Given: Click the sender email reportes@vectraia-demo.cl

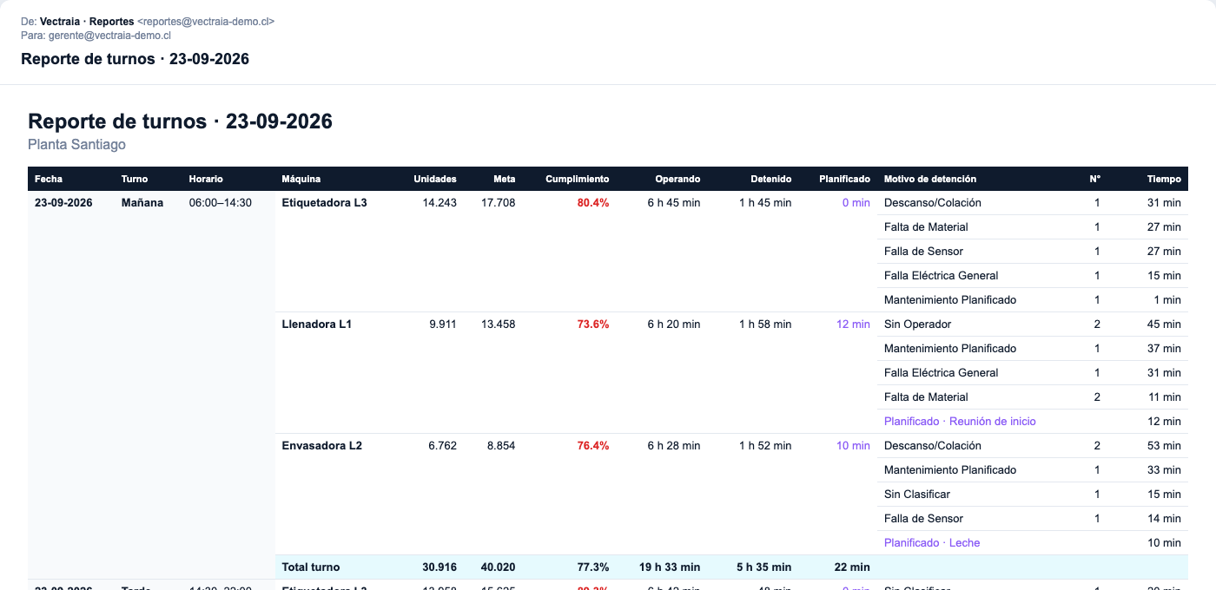Looking at the screenshot, I should [x=206, y=21].
